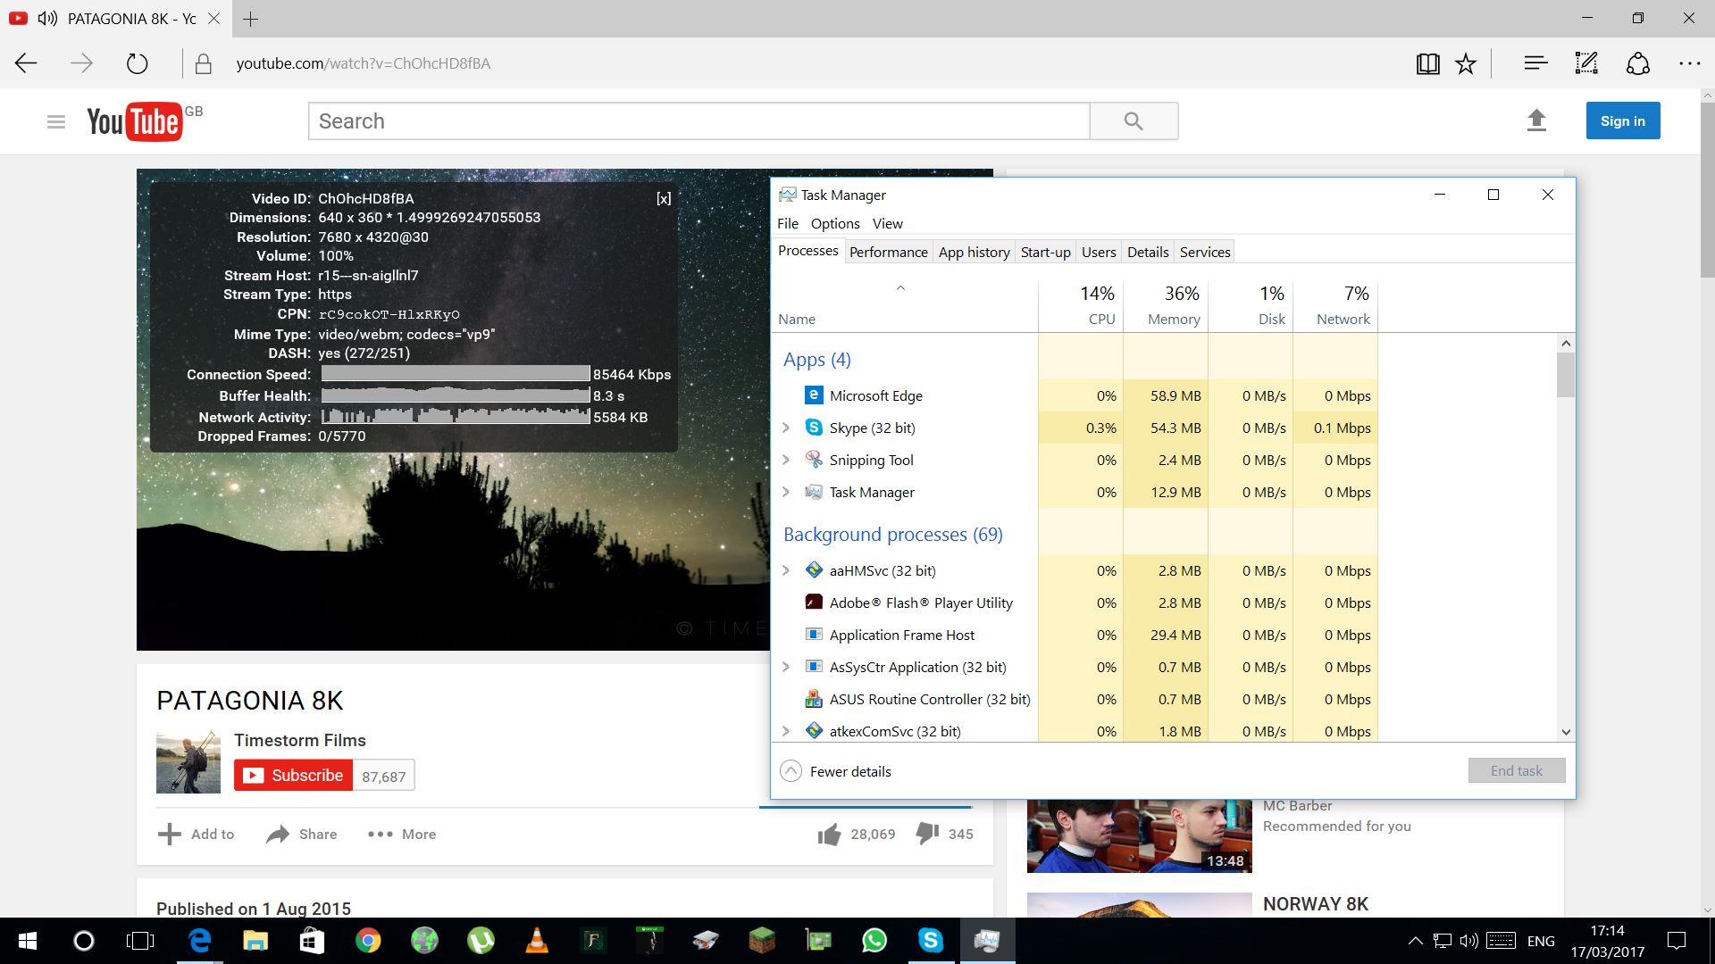This screenshot has width=1715, height=964.
Task: Open Task View on taskbar
Action: 140,941
